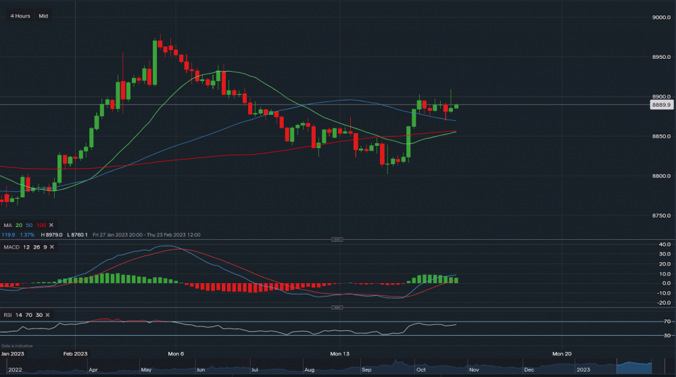Click the RSI indicator label
This screenshot has height=377, width=676.
(7, 315)
